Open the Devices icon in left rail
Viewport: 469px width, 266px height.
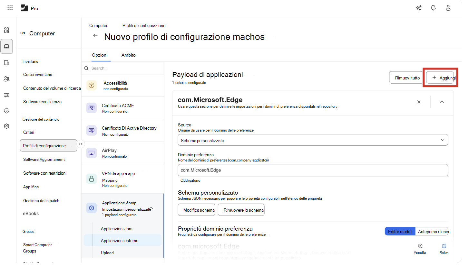click(6, 63)
